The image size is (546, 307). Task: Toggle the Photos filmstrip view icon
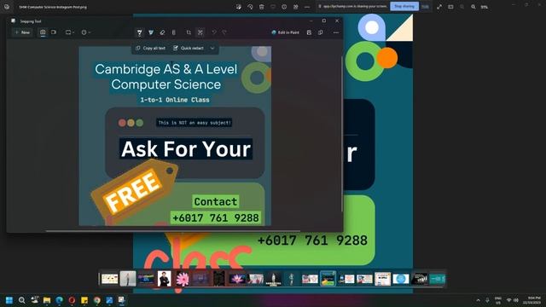tap(450, 7)
